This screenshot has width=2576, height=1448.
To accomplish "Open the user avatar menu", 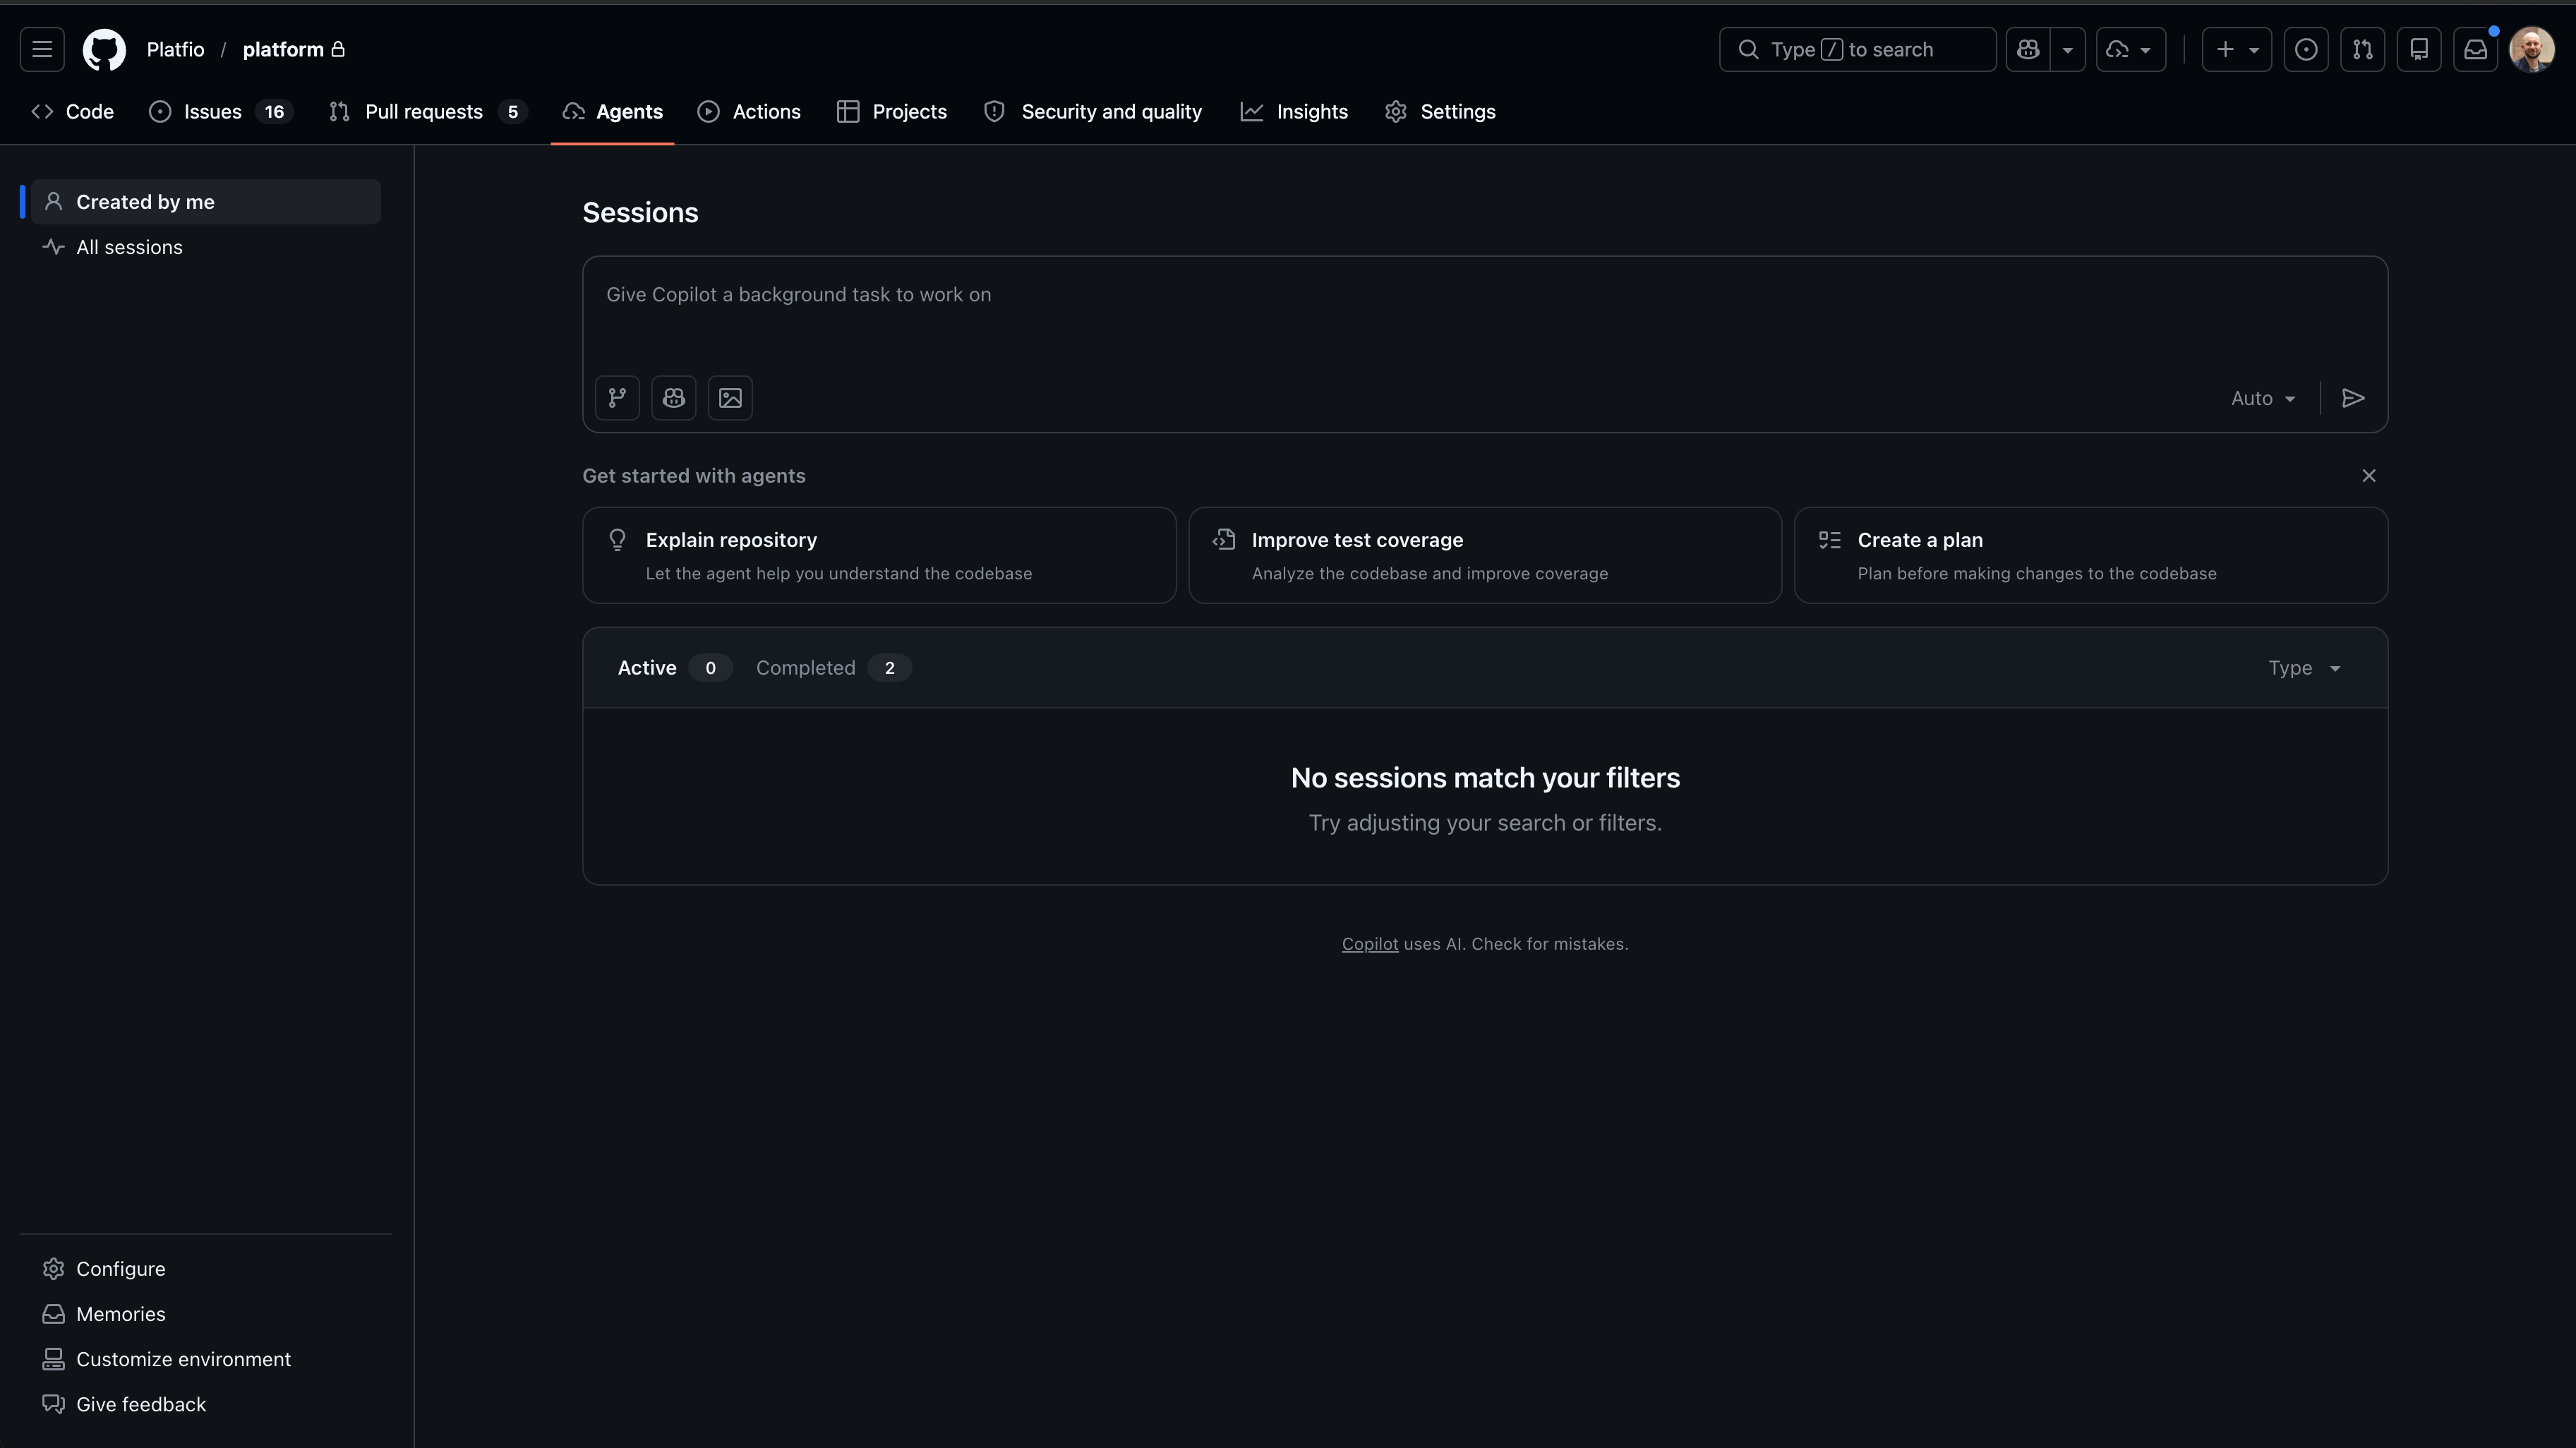I will click(x=2532, y=49).
